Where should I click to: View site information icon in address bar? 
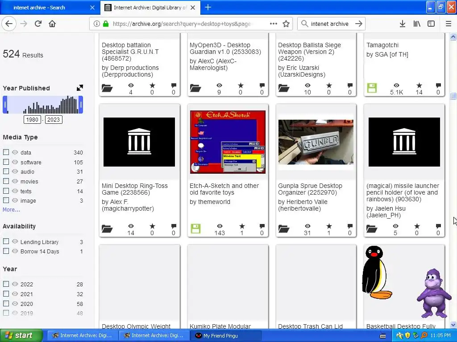pos(97,24)
